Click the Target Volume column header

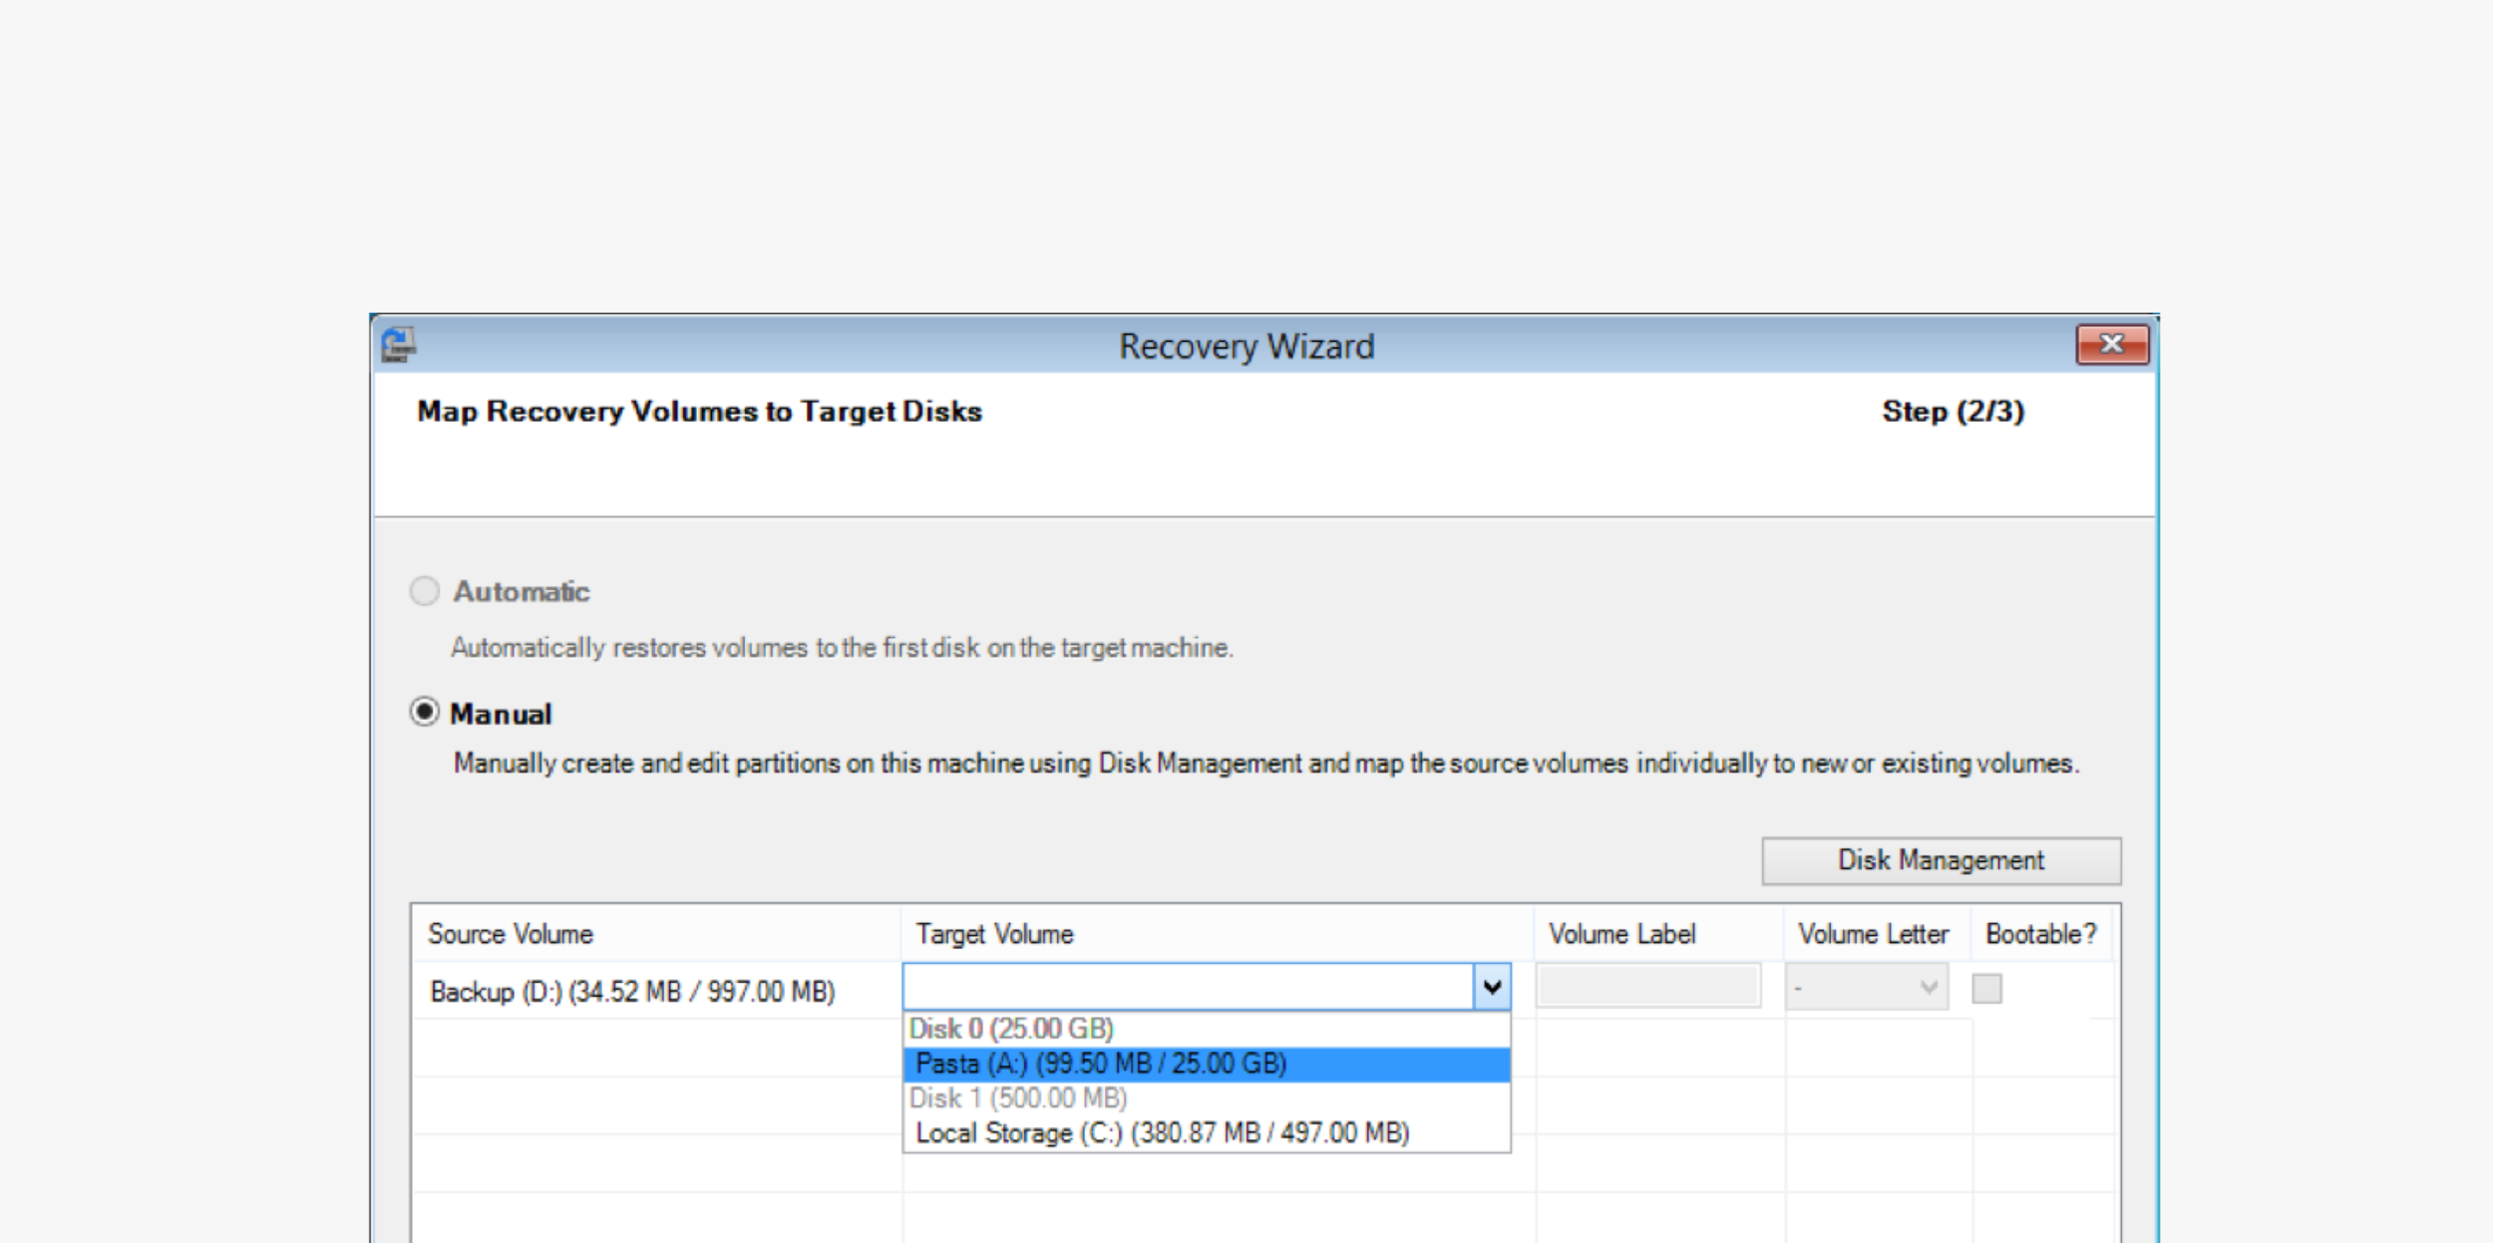point(994,934)
